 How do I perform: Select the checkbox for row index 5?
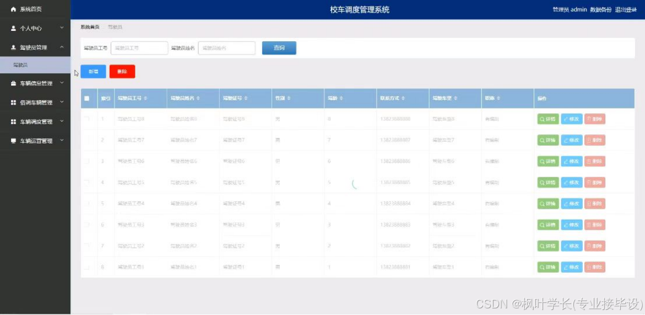86,204
